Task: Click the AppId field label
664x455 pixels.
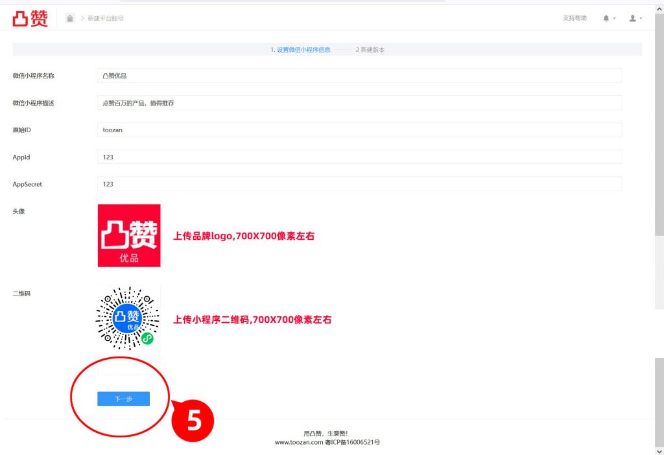Action: click(21, 157)
